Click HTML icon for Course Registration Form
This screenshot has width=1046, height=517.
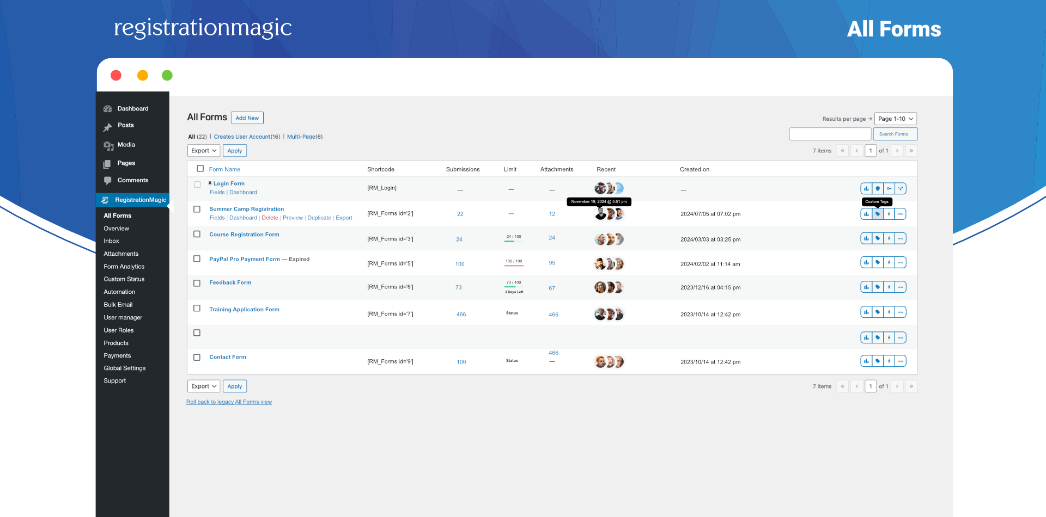click(901, 238)
